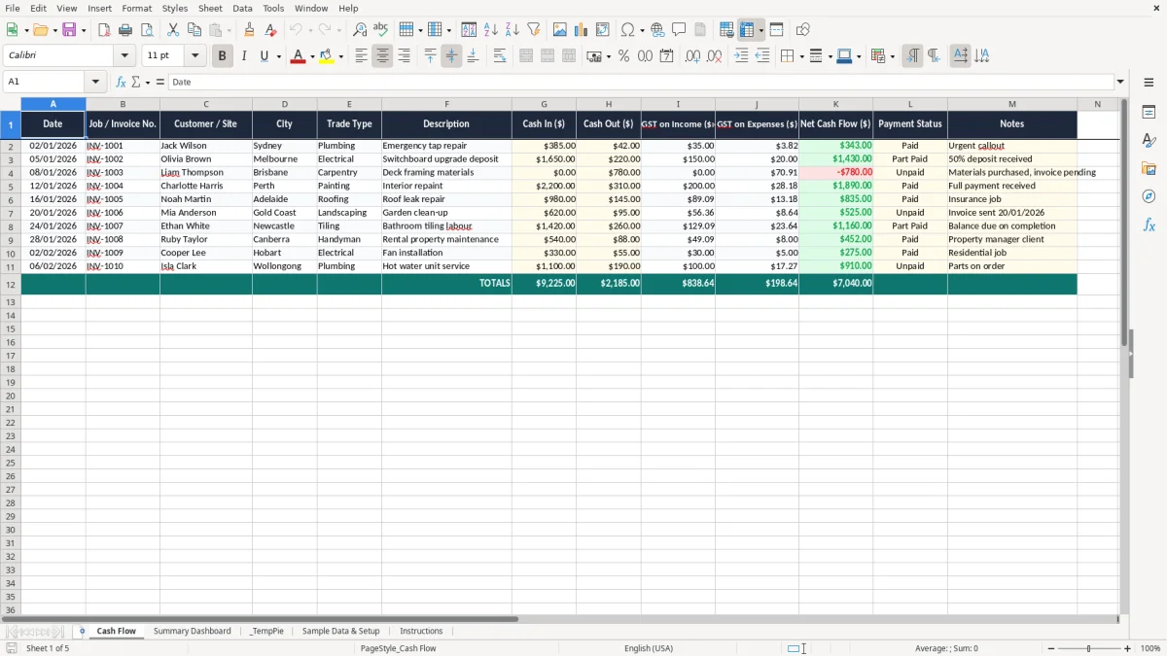
Task: Open background color dropdown arrow
Action: (340, 56)
